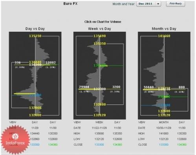
Task: Click the 10882 volume value in Day chart
Action: pyautogui.click(x=51, y=63)
